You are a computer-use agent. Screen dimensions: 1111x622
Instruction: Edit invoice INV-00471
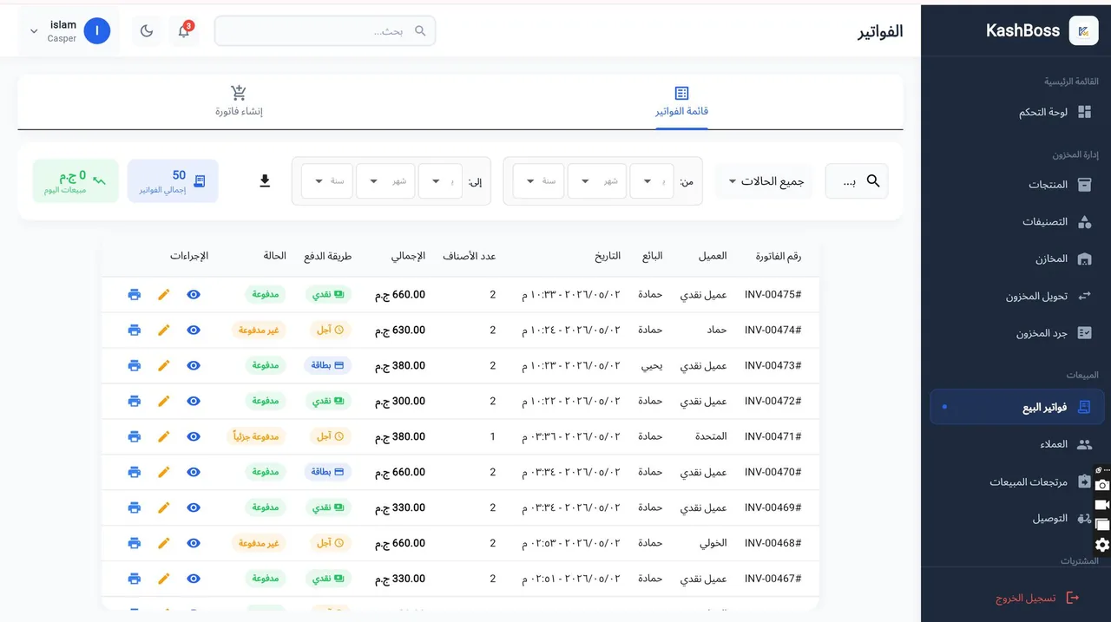pos(164,436)
